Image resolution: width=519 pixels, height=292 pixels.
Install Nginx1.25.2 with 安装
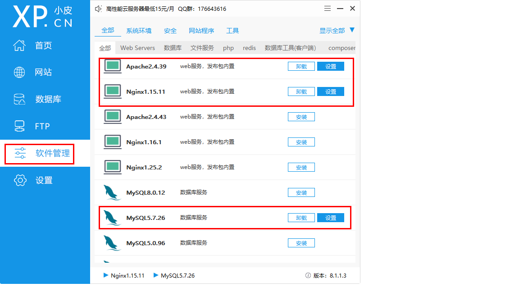pyautogui.click(x=301, y=167)
